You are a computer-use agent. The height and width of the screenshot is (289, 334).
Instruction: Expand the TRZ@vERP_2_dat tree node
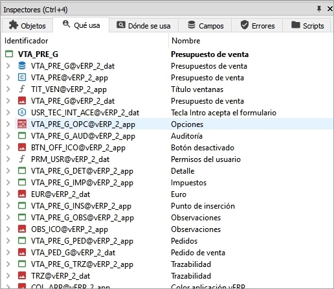point(8,275)
